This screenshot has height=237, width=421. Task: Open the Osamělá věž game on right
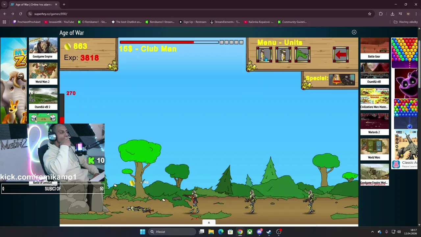pyautogui.click(x=374, y=73)
